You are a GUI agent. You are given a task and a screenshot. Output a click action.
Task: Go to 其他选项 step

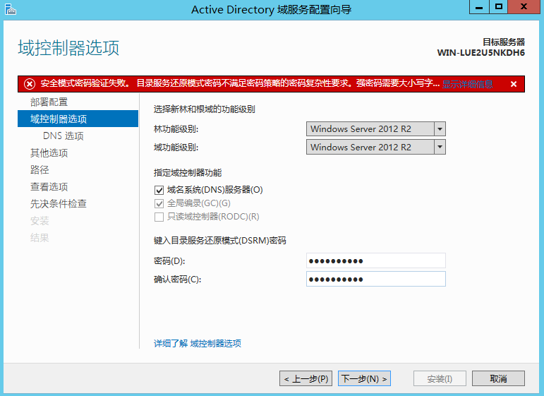point(49,152)
